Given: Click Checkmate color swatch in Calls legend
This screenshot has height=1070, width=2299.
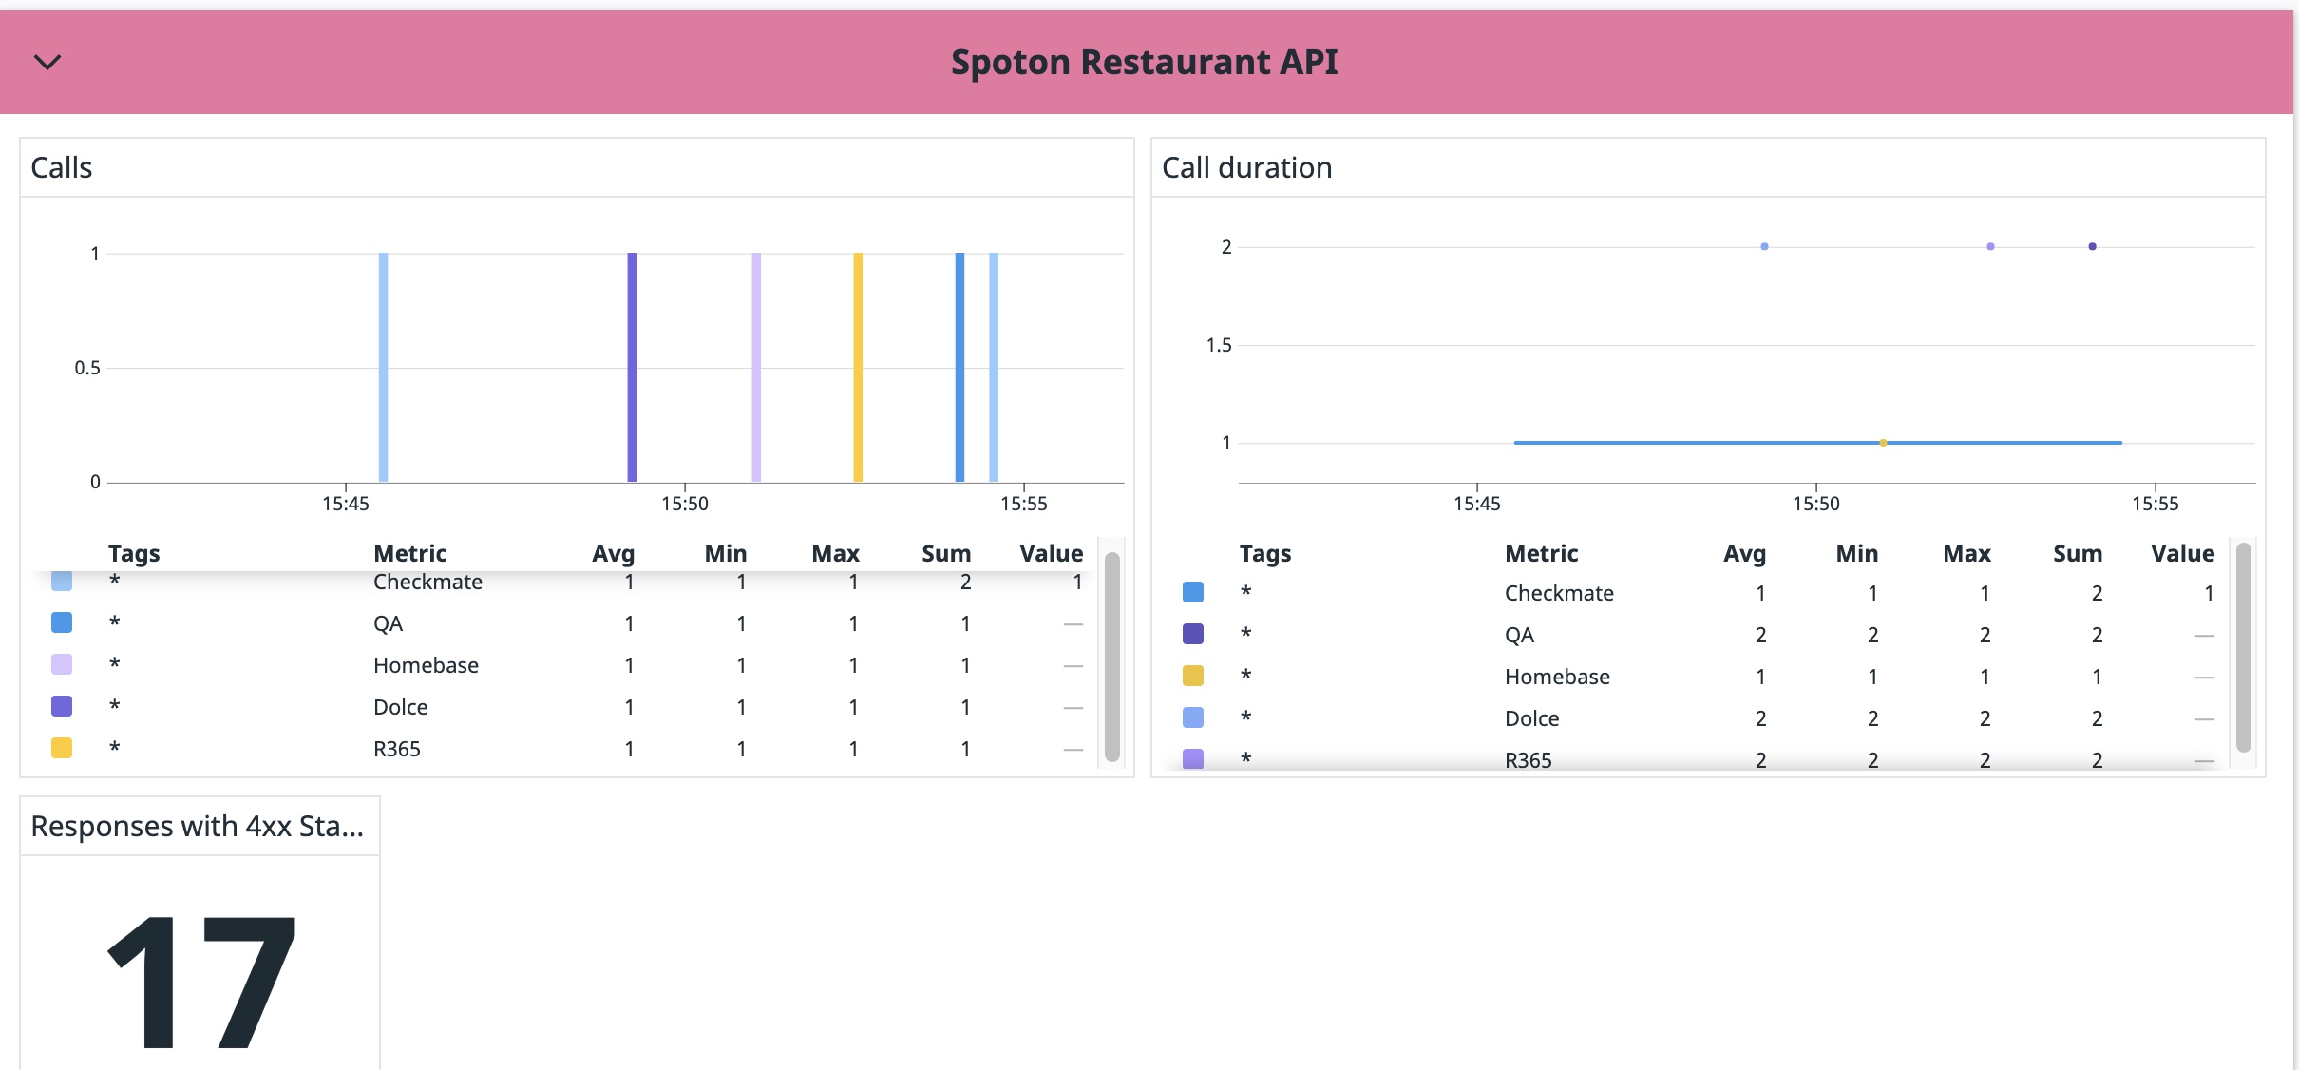Looking at the screenshot, I should [62, 581].
